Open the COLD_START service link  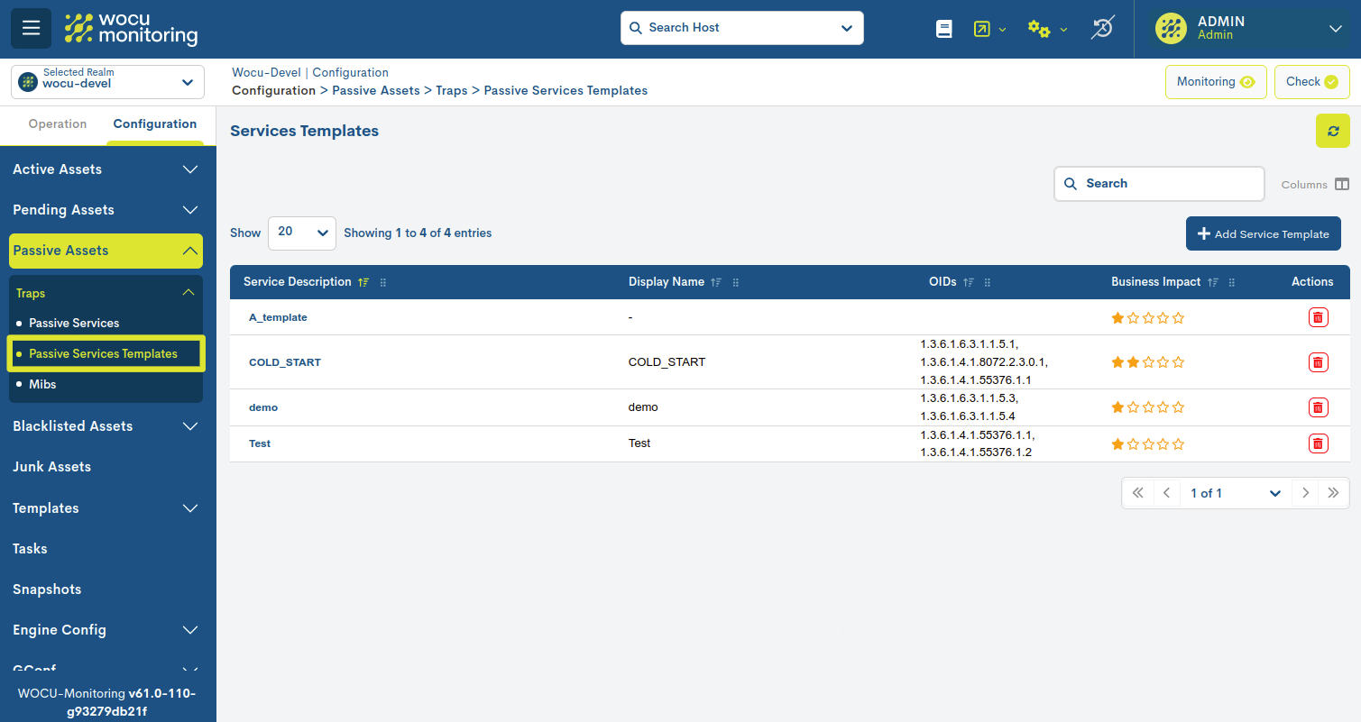(x=285, y=362)
